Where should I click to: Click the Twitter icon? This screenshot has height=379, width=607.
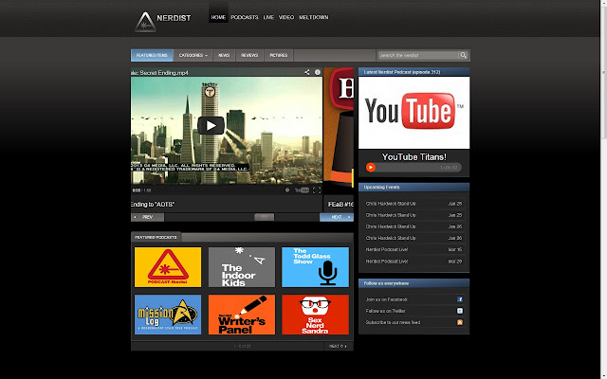coord(460,311)
